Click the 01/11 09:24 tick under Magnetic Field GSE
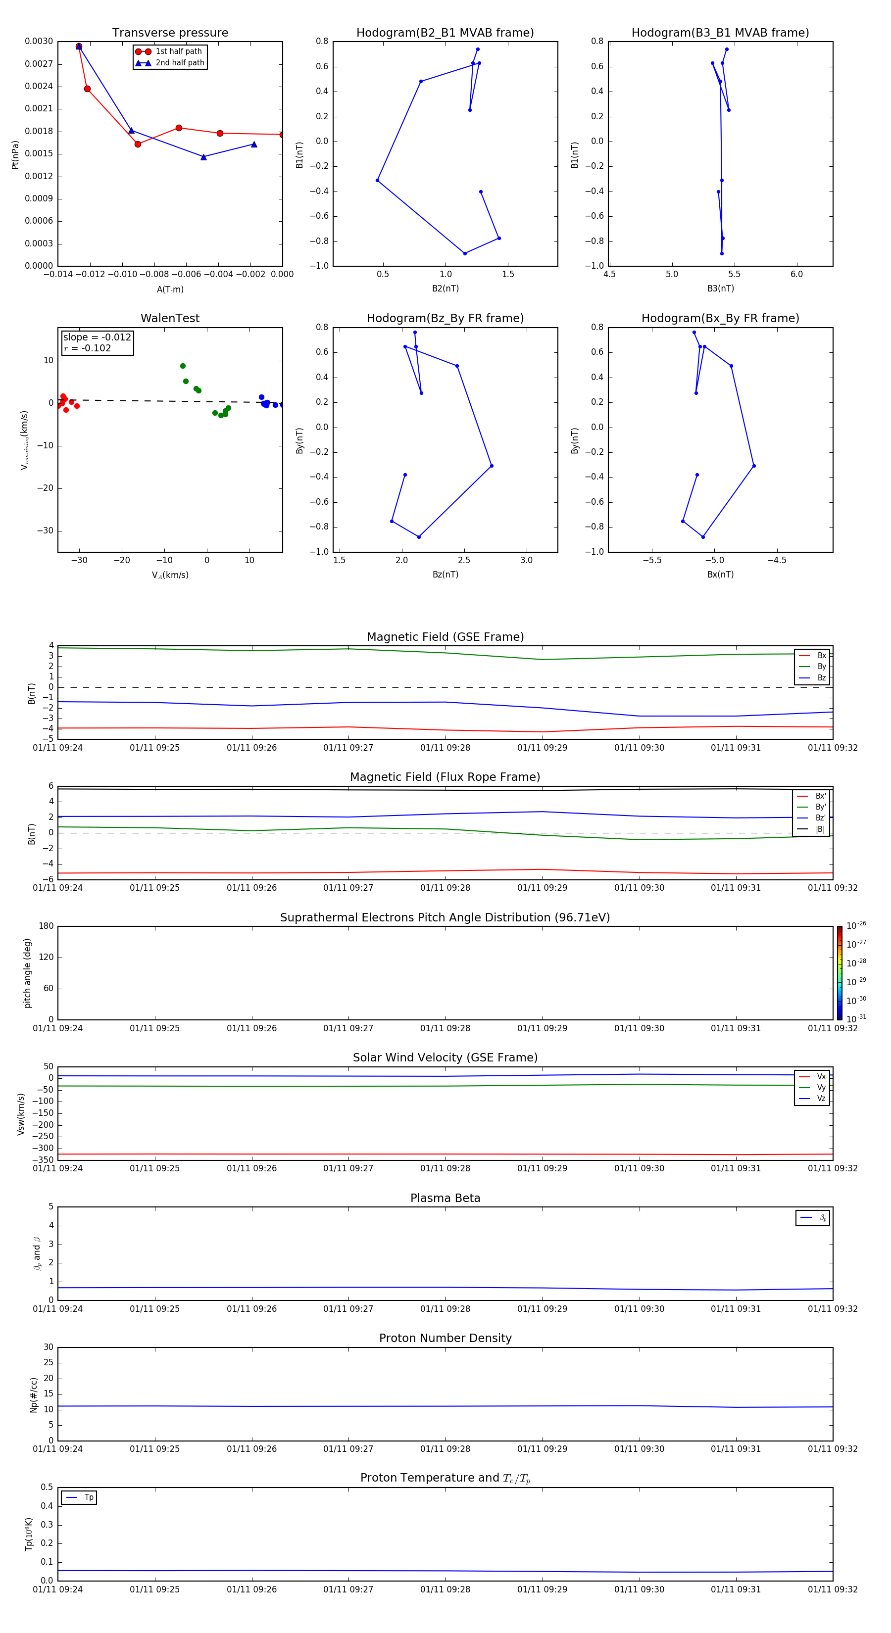Viewport: 891px width, 1633px height. [58, 747]
